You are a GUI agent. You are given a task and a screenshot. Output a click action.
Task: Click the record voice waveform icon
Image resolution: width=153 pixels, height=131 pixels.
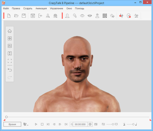(121, 16)
